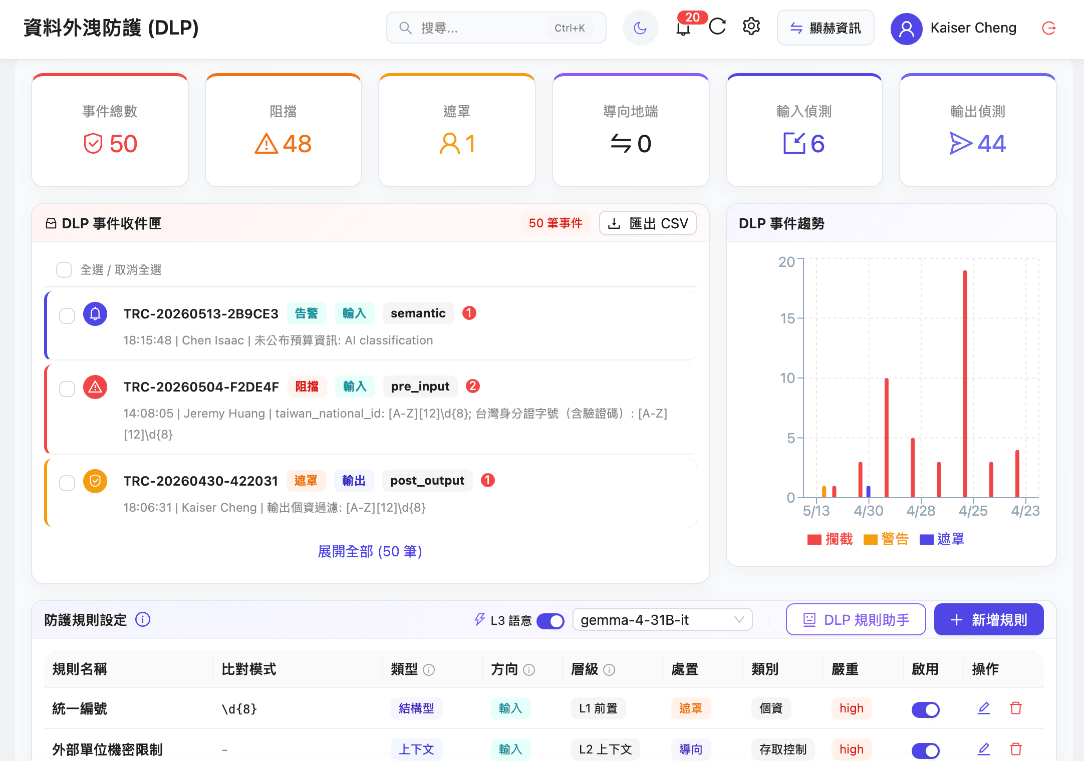Click send arrow icon on 輸出偵測 card
The width and height of the screenshot is (1084, 761).
point(961,144)
